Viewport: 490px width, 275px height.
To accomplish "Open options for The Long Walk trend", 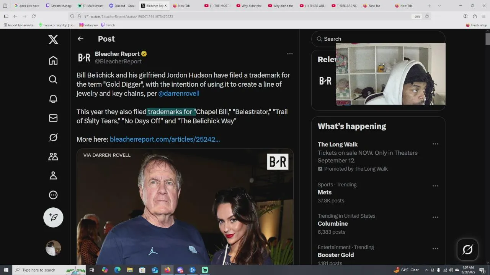I will click(x=435, y=144).
